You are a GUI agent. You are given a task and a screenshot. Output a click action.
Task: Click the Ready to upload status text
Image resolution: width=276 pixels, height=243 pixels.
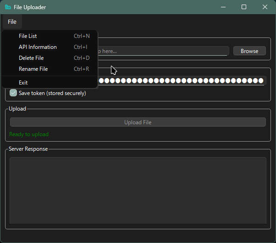[x=29, y=134]
